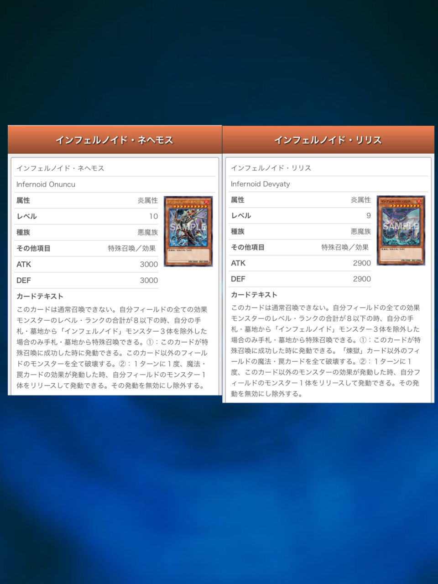This screenshot has height=584, width=438.
Task: Click the Devyaty card effect text paragraph
Action: [326, 350]
